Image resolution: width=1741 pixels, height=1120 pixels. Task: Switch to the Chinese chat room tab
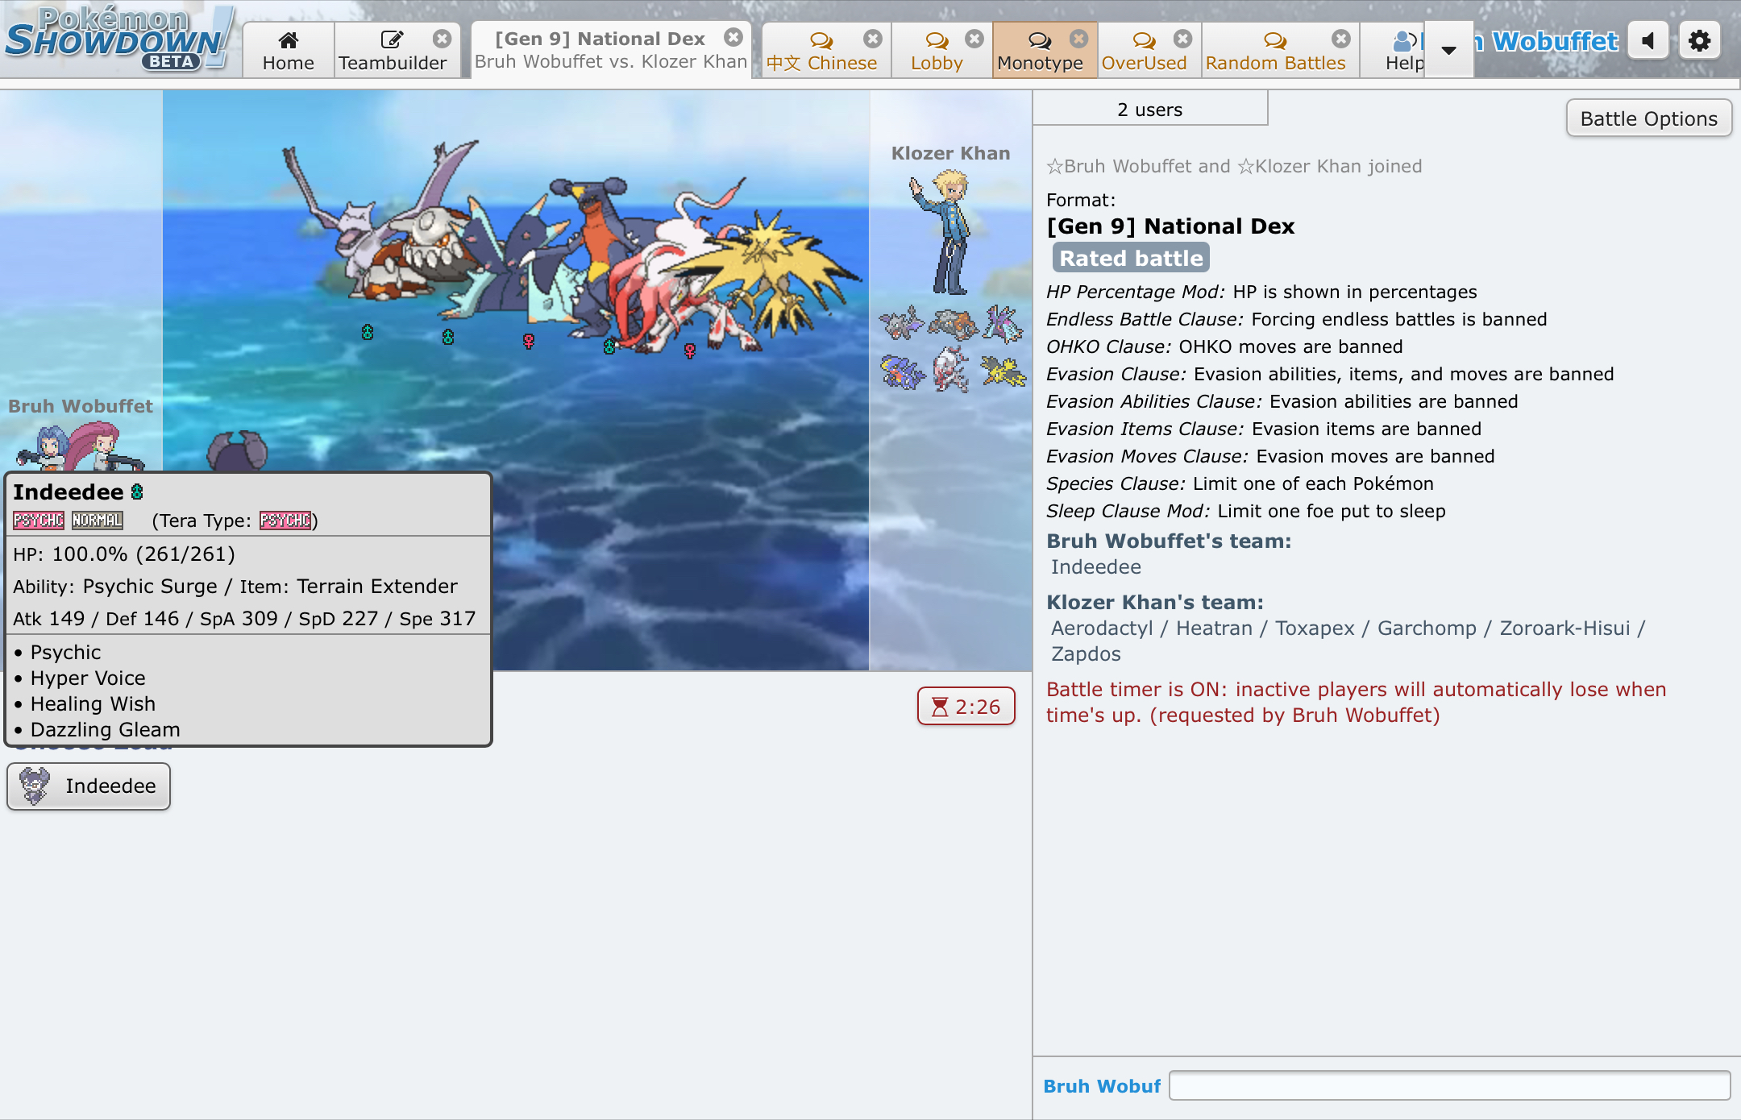pyautogui.click(x=821, y=51)
